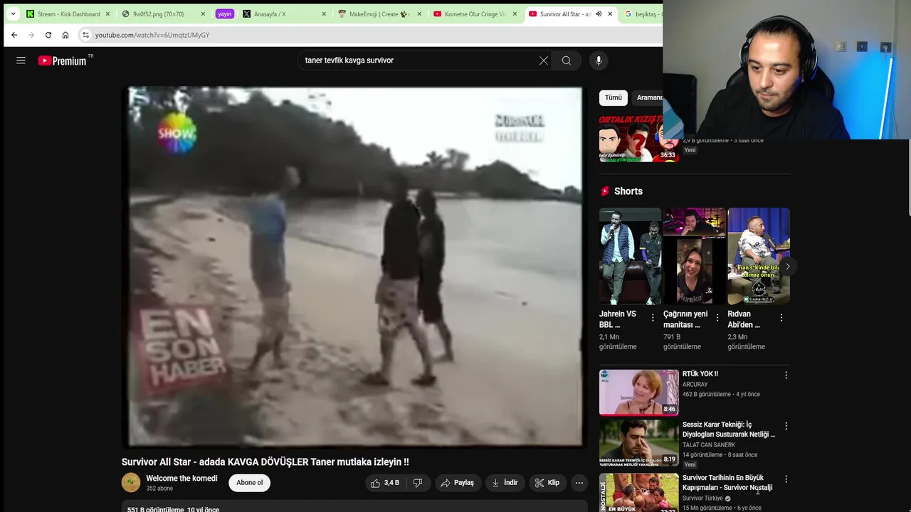
Task: Go to YouTube Premium home logo
Action: pos(62,60)
